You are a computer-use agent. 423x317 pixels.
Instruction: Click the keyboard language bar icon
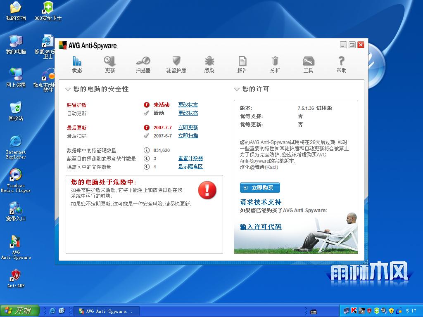click(x=314, y=312)
